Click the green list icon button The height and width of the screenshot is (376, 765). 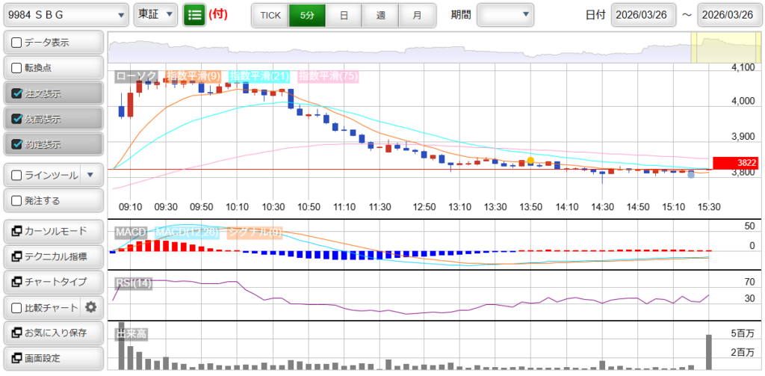pyautogui.click(x=194, y=14)
